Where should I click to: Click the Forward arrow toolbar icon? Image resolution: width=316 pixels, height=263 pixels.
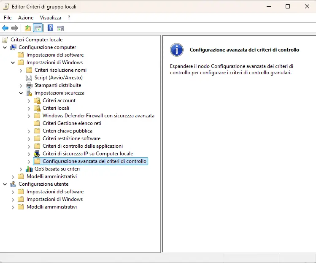[x=15, y=28]
